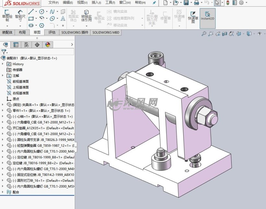The image size is (266, 209).
Task: Select the Sketch Text tool
Action: (x=63, y=18)
